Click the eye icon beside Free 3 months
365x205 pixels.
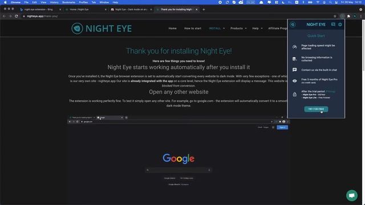click(294, 81)
